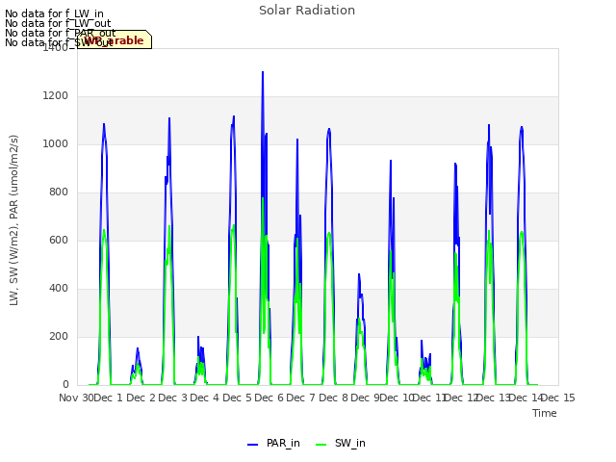Click the blue PAR_in legend line marker
616x462 pixels.
pos(252,445)
